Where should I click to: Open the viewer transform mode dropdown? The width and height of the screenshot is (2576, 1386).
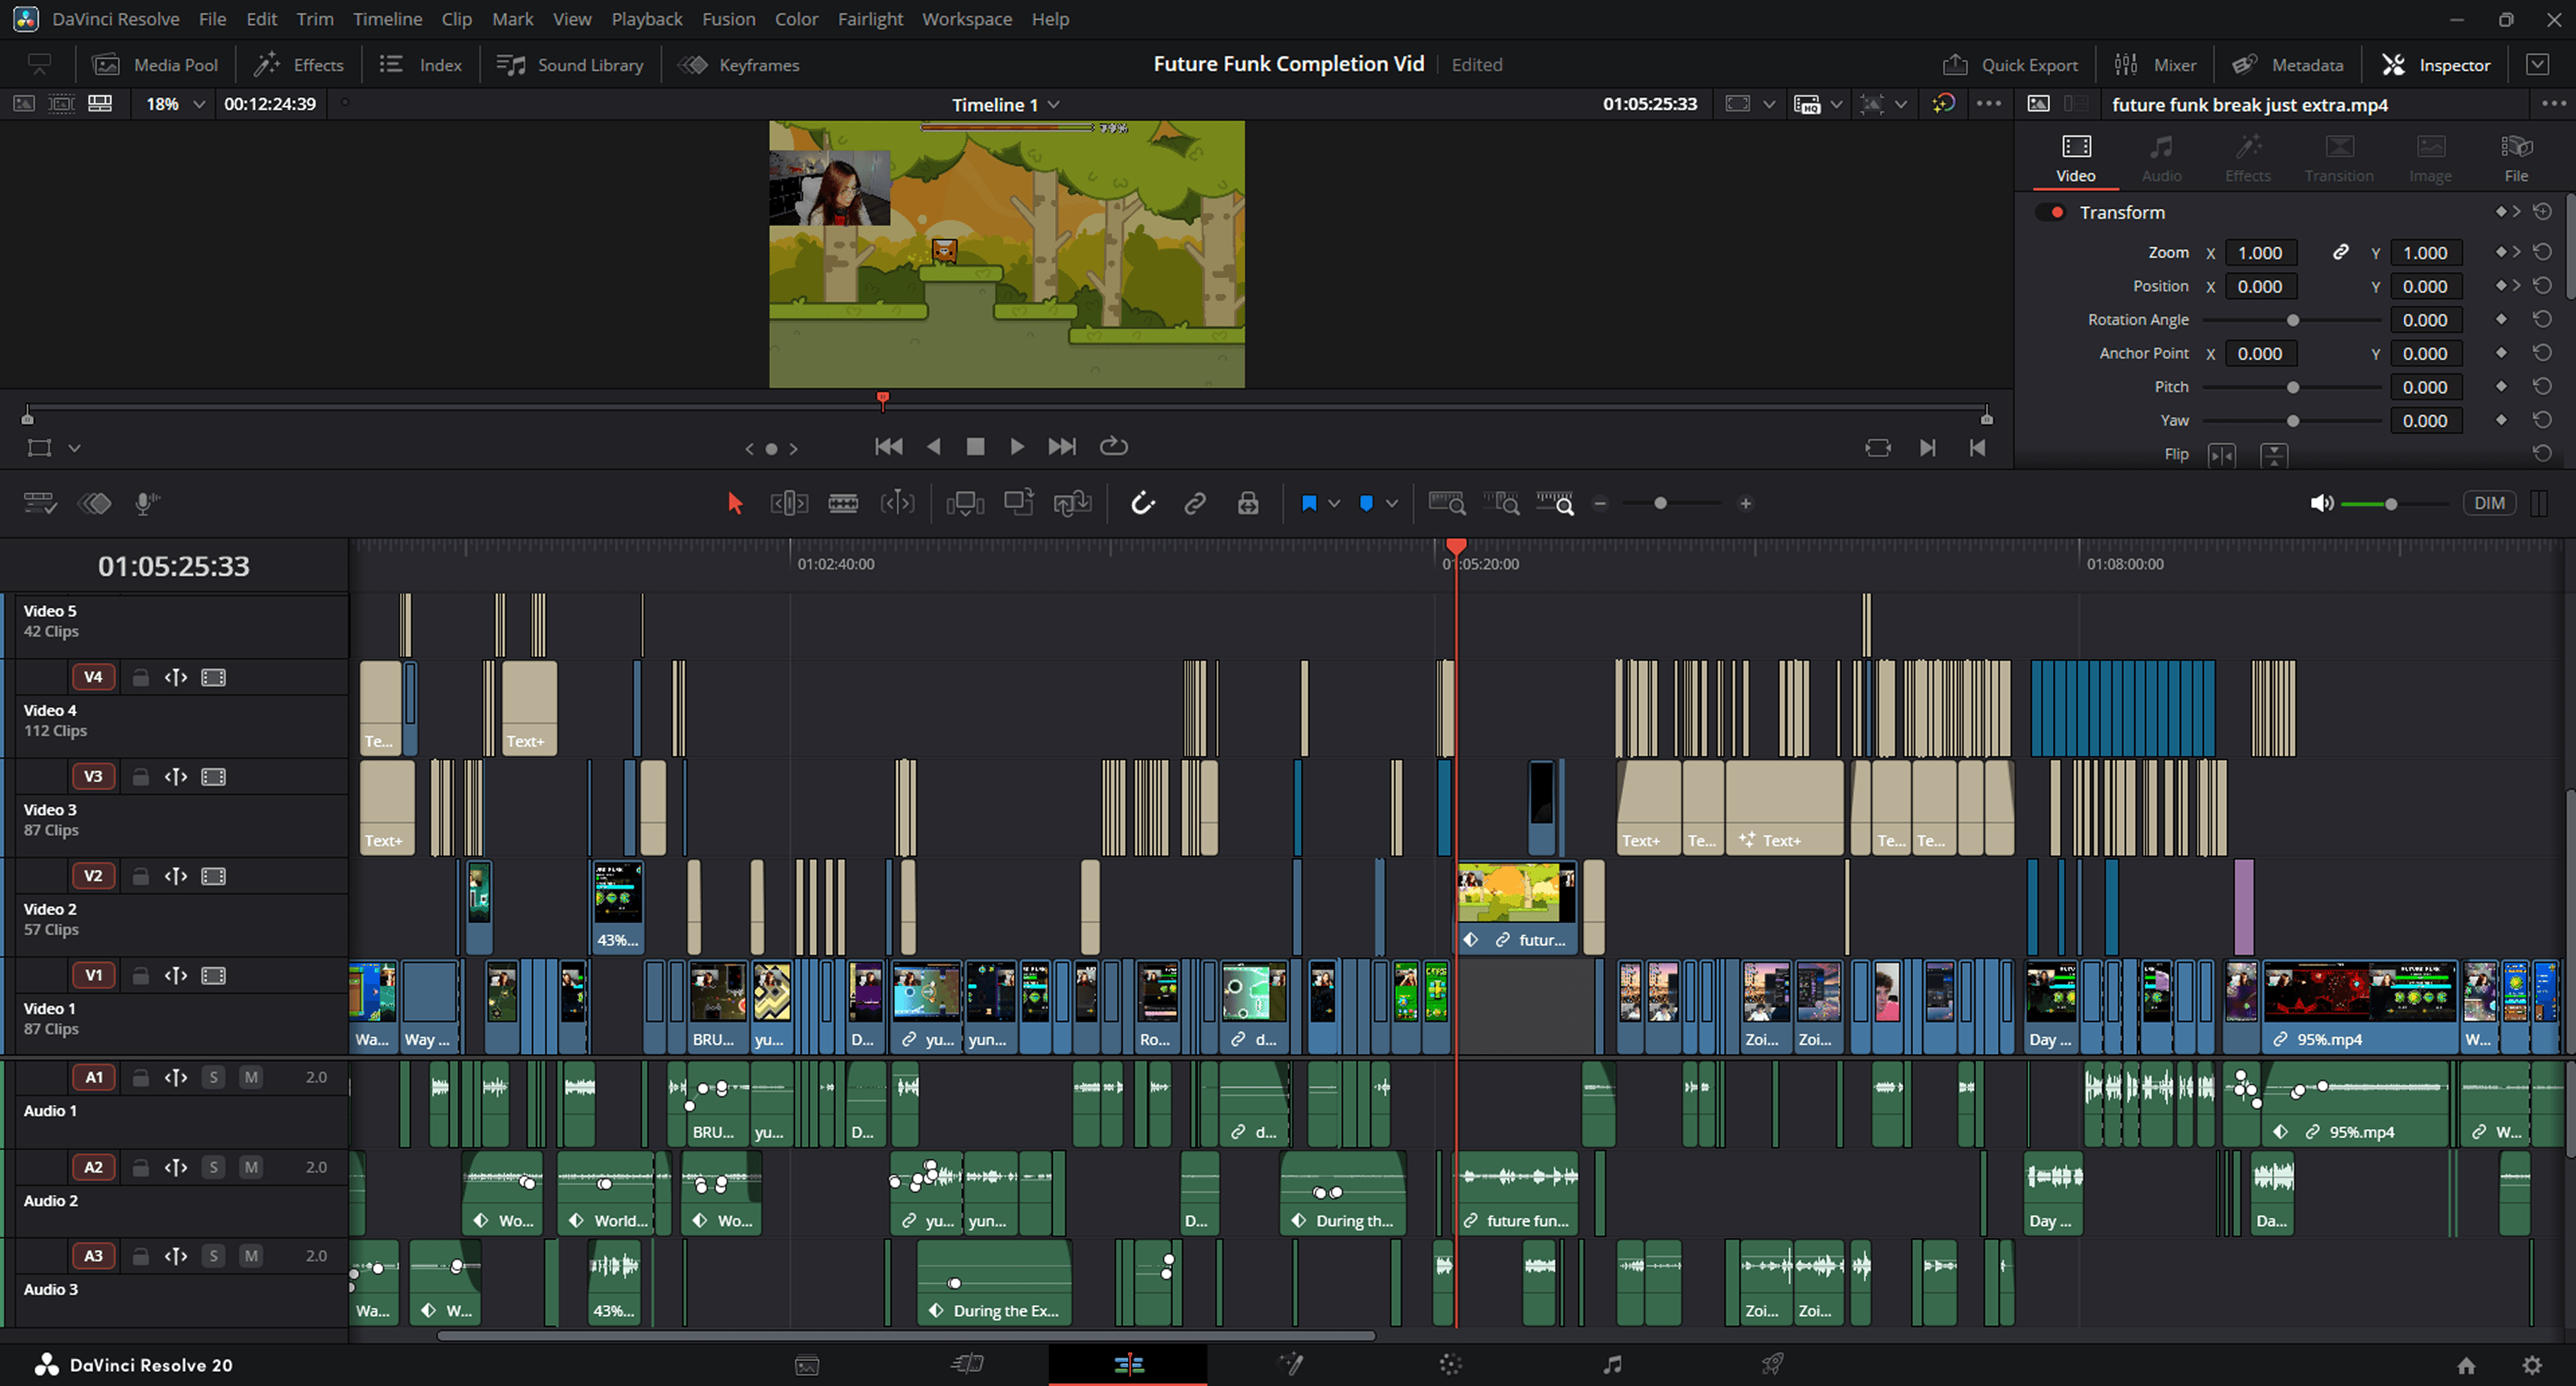[x=74, y=448]
